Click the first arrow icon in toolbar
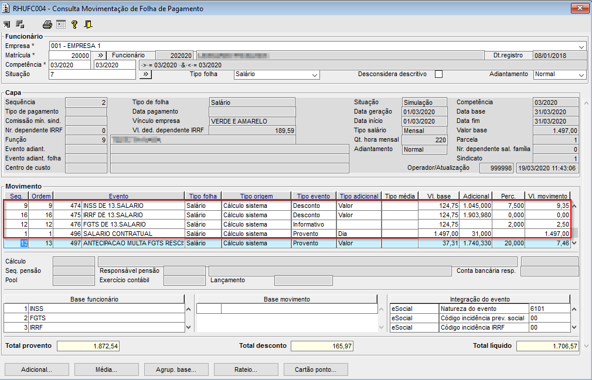This screenshot has width=592, height=380. point(7,25)
